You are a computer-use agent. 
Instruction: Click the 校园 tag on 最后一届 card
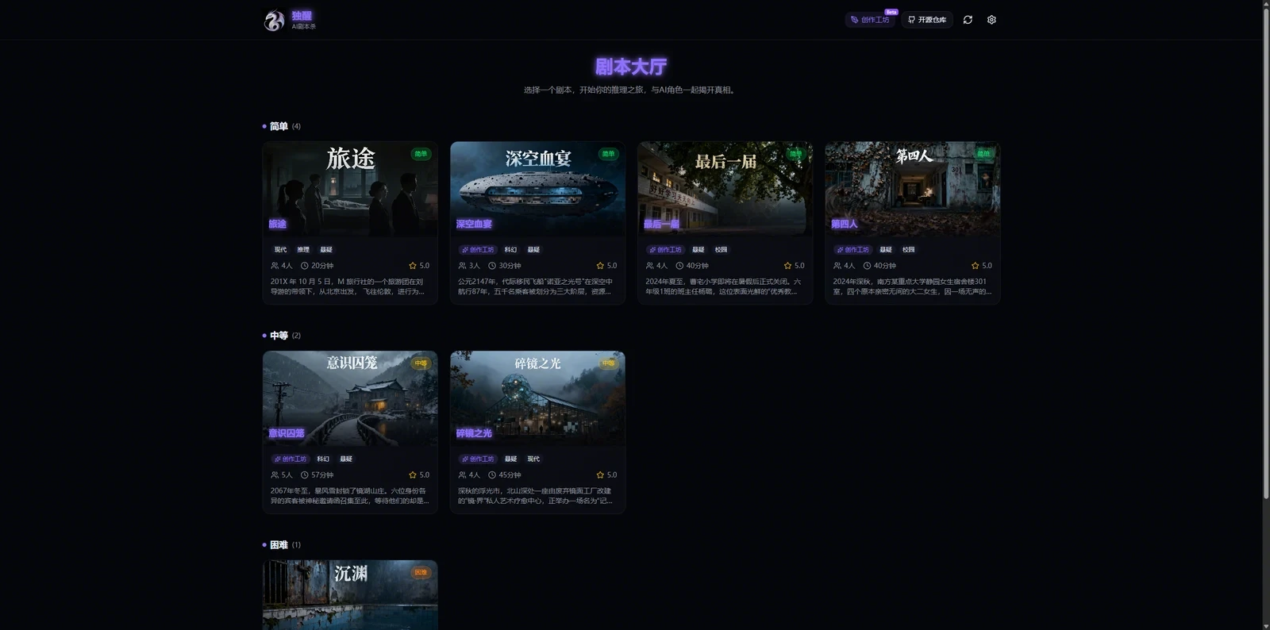pos(721,250)
